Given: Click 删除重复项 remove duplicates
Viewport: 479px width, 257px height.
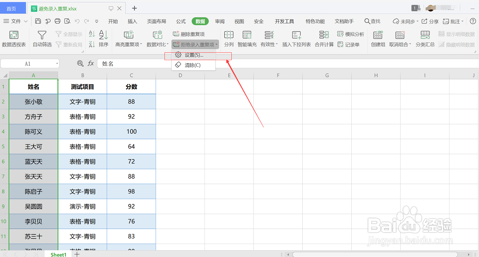Looking at the screenshot, I should click(x=189, y=34).
